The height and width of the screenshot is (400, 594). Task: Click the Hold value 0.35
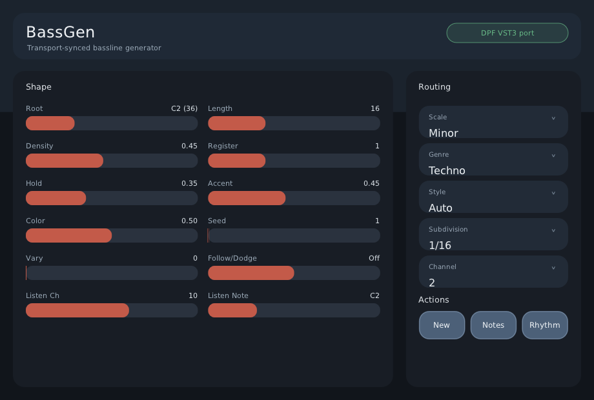189,183
